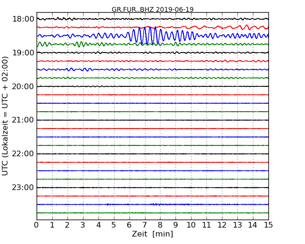Viewport: 305px width, 244px height.
Task: Click the green trace above the 19:00 line
Action: click(x=152, y=45)
